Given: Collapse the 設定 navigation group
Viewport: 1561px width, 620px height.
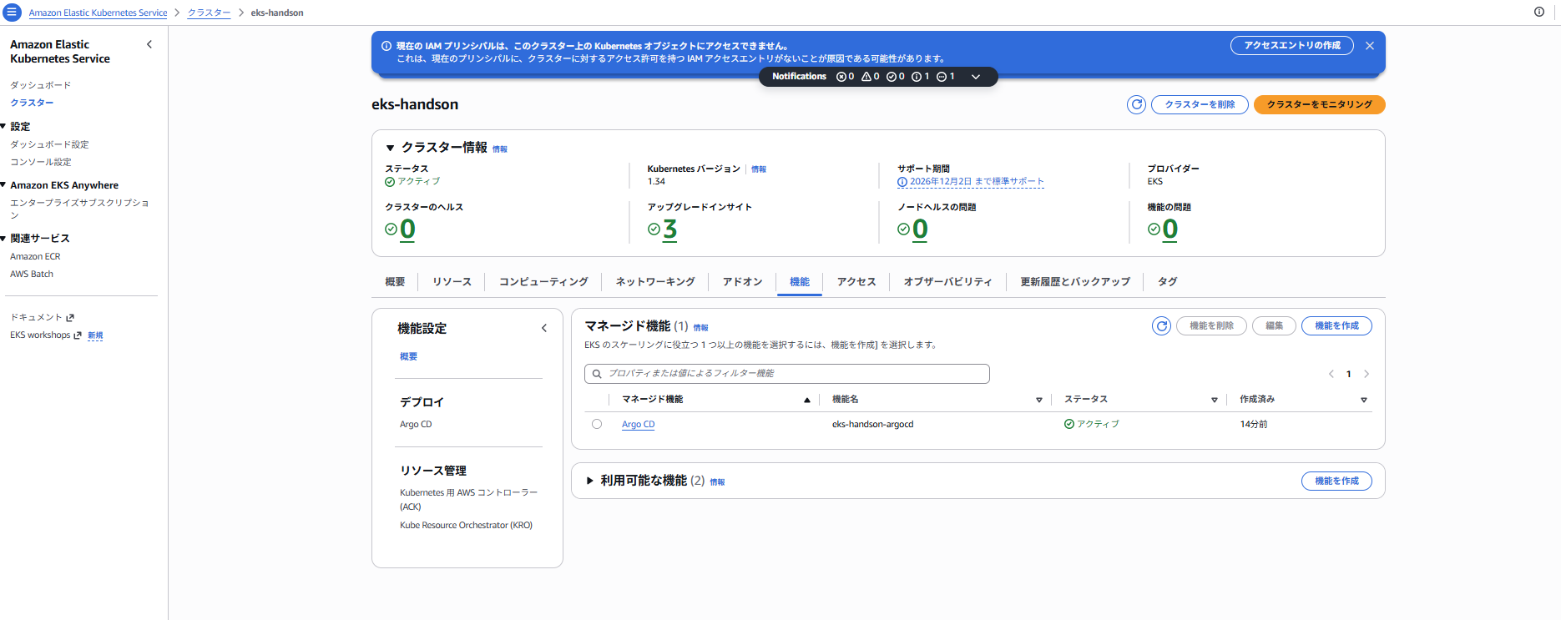Looking at the screenshot, I should (x=3, y=126).
